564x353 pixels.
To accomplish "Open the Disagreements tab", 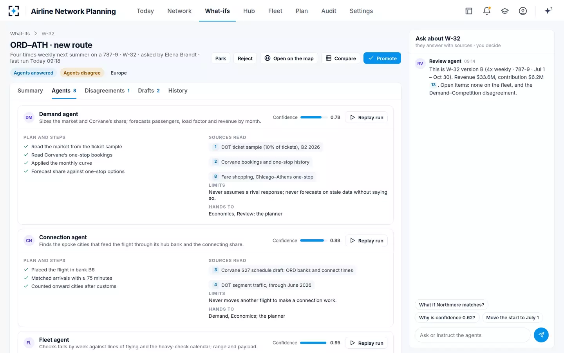I will (x=107, y=91).
